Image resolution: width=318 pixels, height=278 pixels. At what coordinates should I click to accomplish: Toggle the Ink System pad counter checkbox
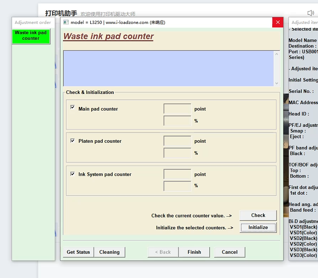pos(72,174)
